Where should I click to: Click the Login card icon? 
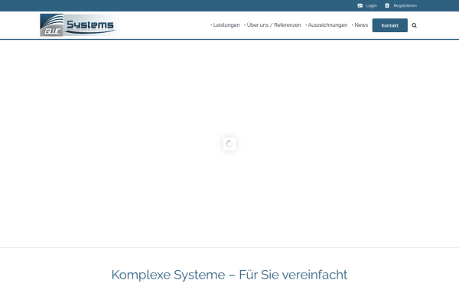360,5
